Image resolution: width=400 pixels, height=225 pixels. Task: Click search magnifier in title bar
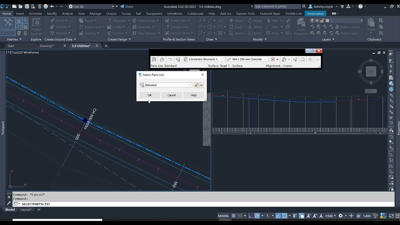(x=304, y=7)
